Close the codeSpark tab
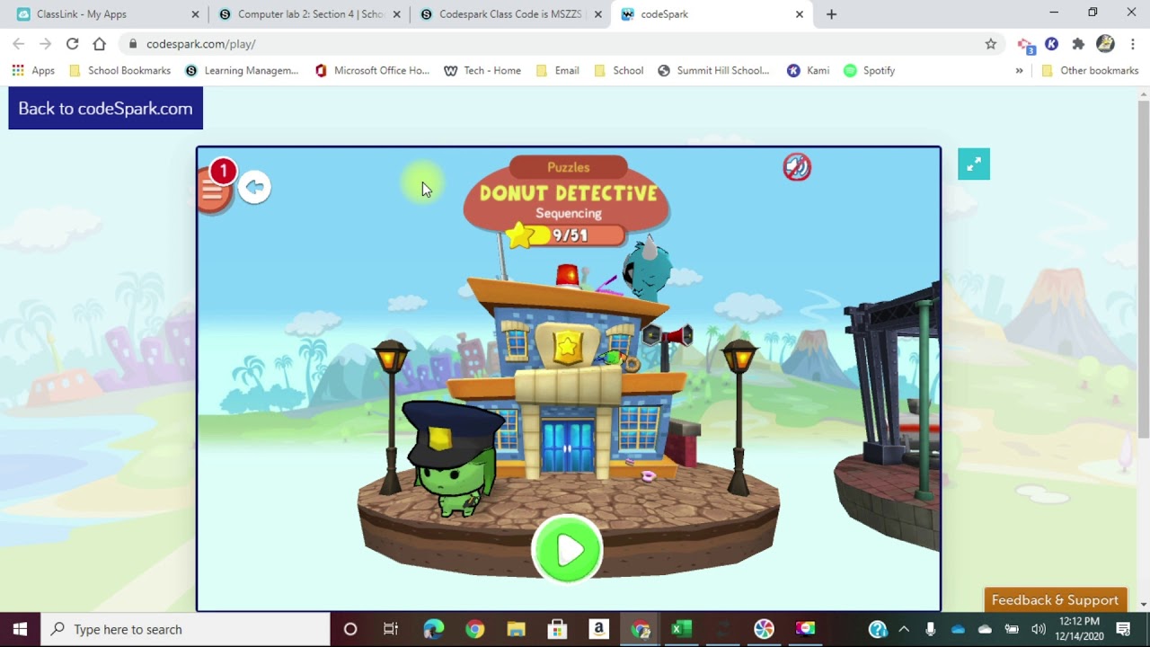 799,14
